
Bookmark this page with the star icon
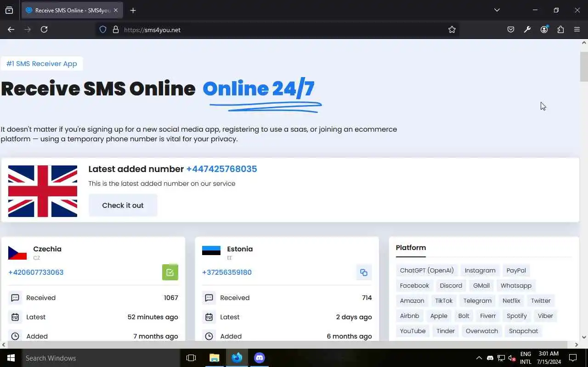tap(452, 29)
